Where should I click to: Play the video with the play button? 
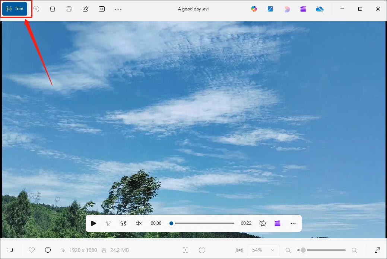[x=93, y=223]
